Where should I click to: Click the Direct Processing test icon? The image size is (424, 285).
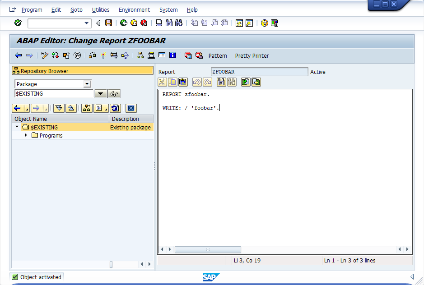click(x=114, y=55)
